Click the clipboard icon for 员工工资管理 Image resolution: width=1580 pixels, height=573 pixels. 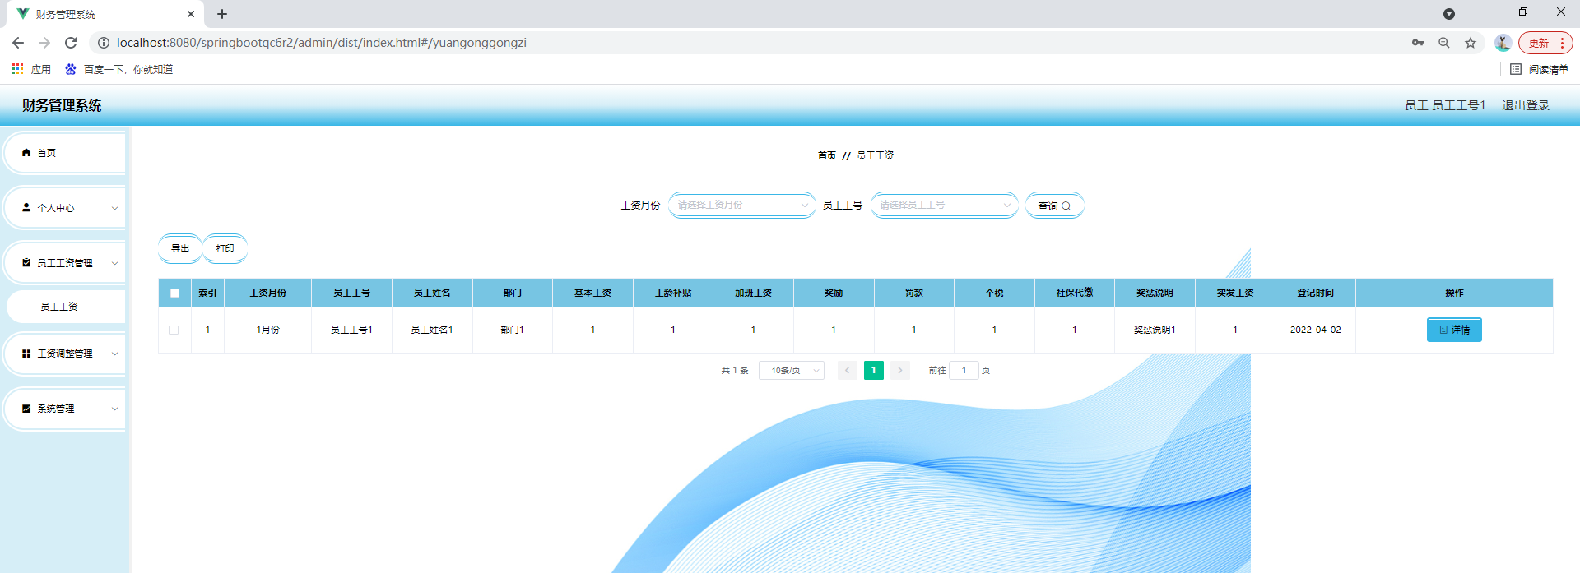26,263
